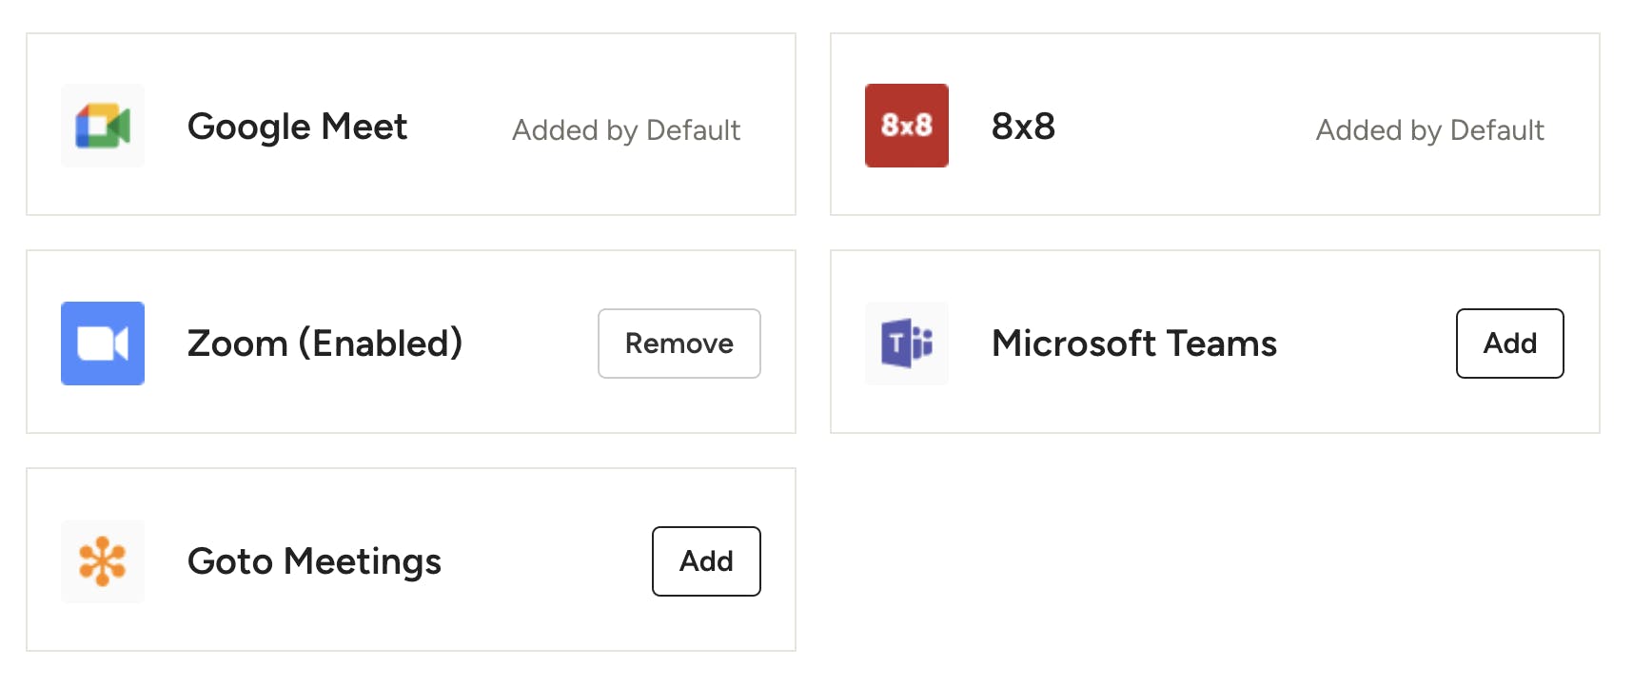This screenshot has height=687, width=1633.
Task: Click the orange Goto Meetings icon
Action: (x=103, y=561)
